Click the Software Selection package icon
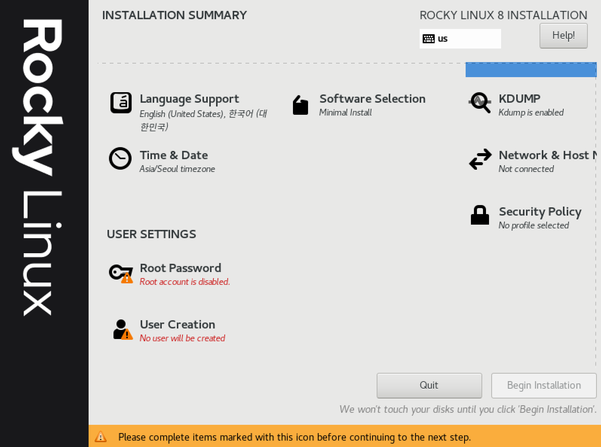The image size is (601, 447). click(x=300, y=105)
